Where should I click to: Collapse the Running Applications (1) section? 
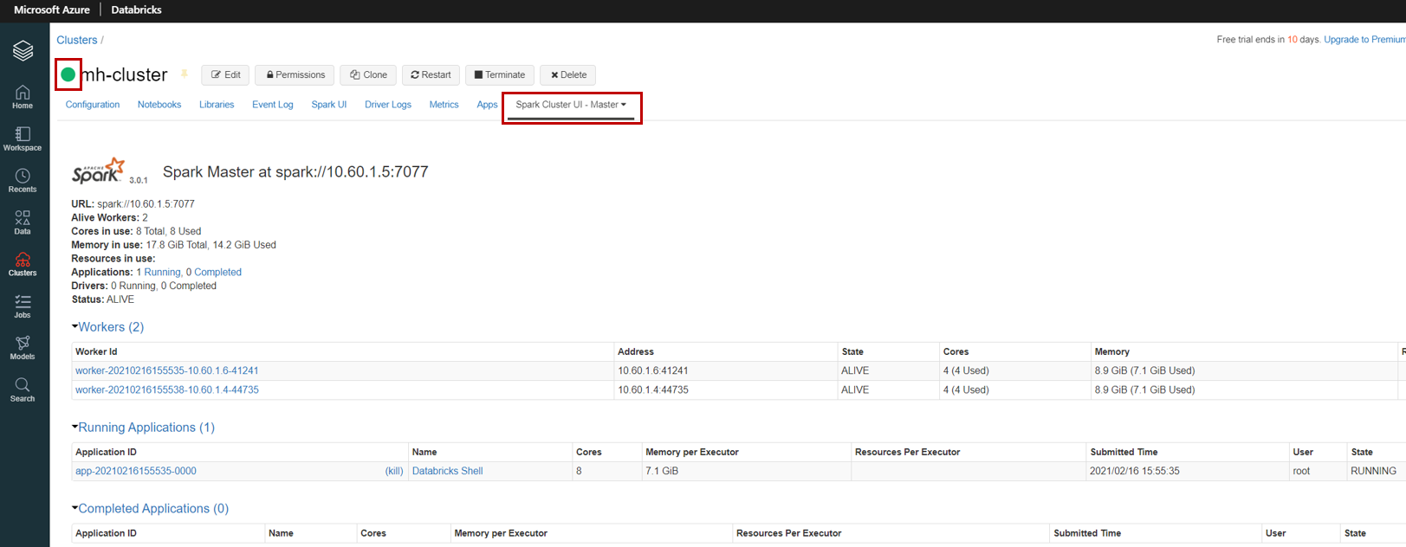(143, 428)
